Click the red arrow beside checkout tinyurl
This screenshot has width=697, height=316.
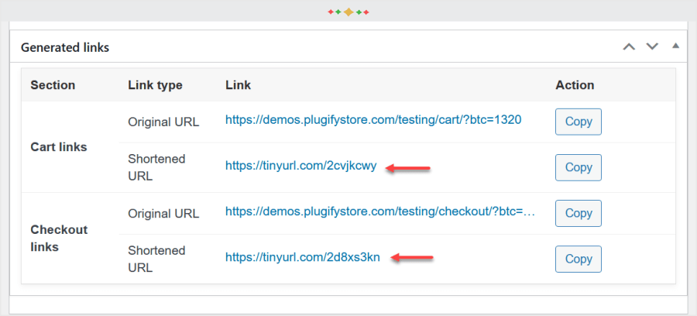[x=411, y=258]
